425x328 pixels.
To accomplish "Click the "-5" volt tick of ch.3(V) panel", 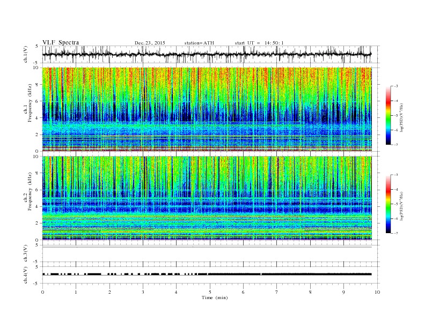I will click(36, 262).
